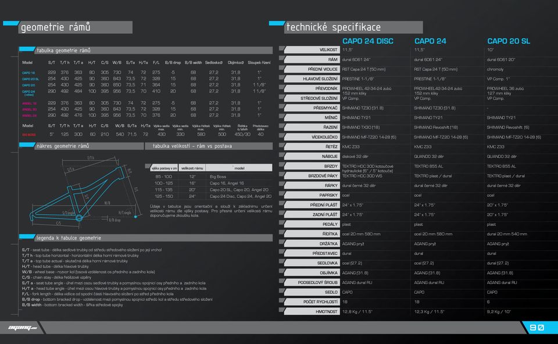Click the 'tabulka geometrie rámů' section header
The height and width of the screenshot is (344, 558).
pos(146,50)
